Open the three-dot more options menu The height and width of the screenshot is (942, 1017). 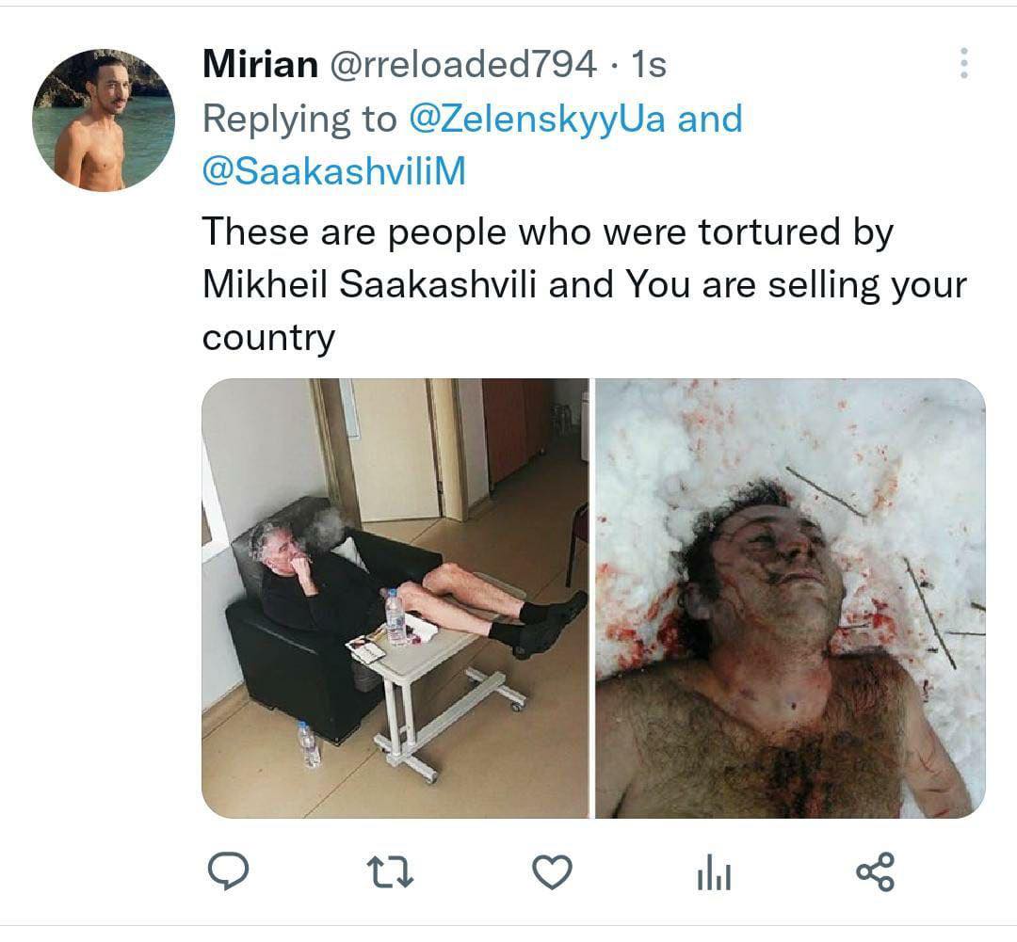(962, 64)
